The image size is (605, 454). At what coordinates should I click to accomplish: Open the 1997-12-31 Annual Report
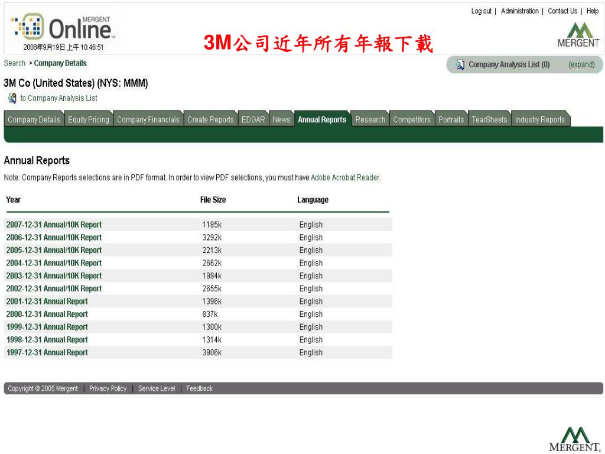point(47,352)
